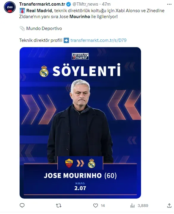Click the AS Roma crest in the graphic
174x214 pixels.
point(69,163)
